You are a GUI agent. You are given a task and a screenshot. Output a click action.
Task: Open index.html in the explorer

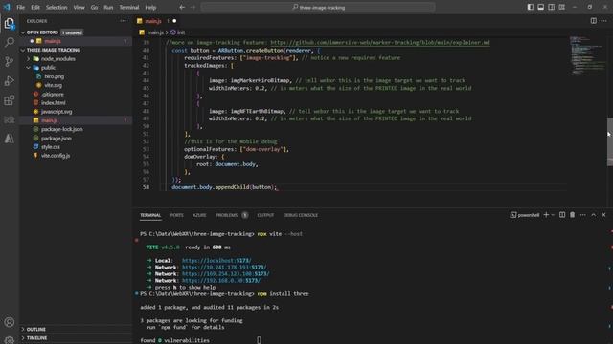tap(54, 102)
